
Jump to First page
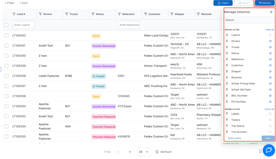point(108,152)
